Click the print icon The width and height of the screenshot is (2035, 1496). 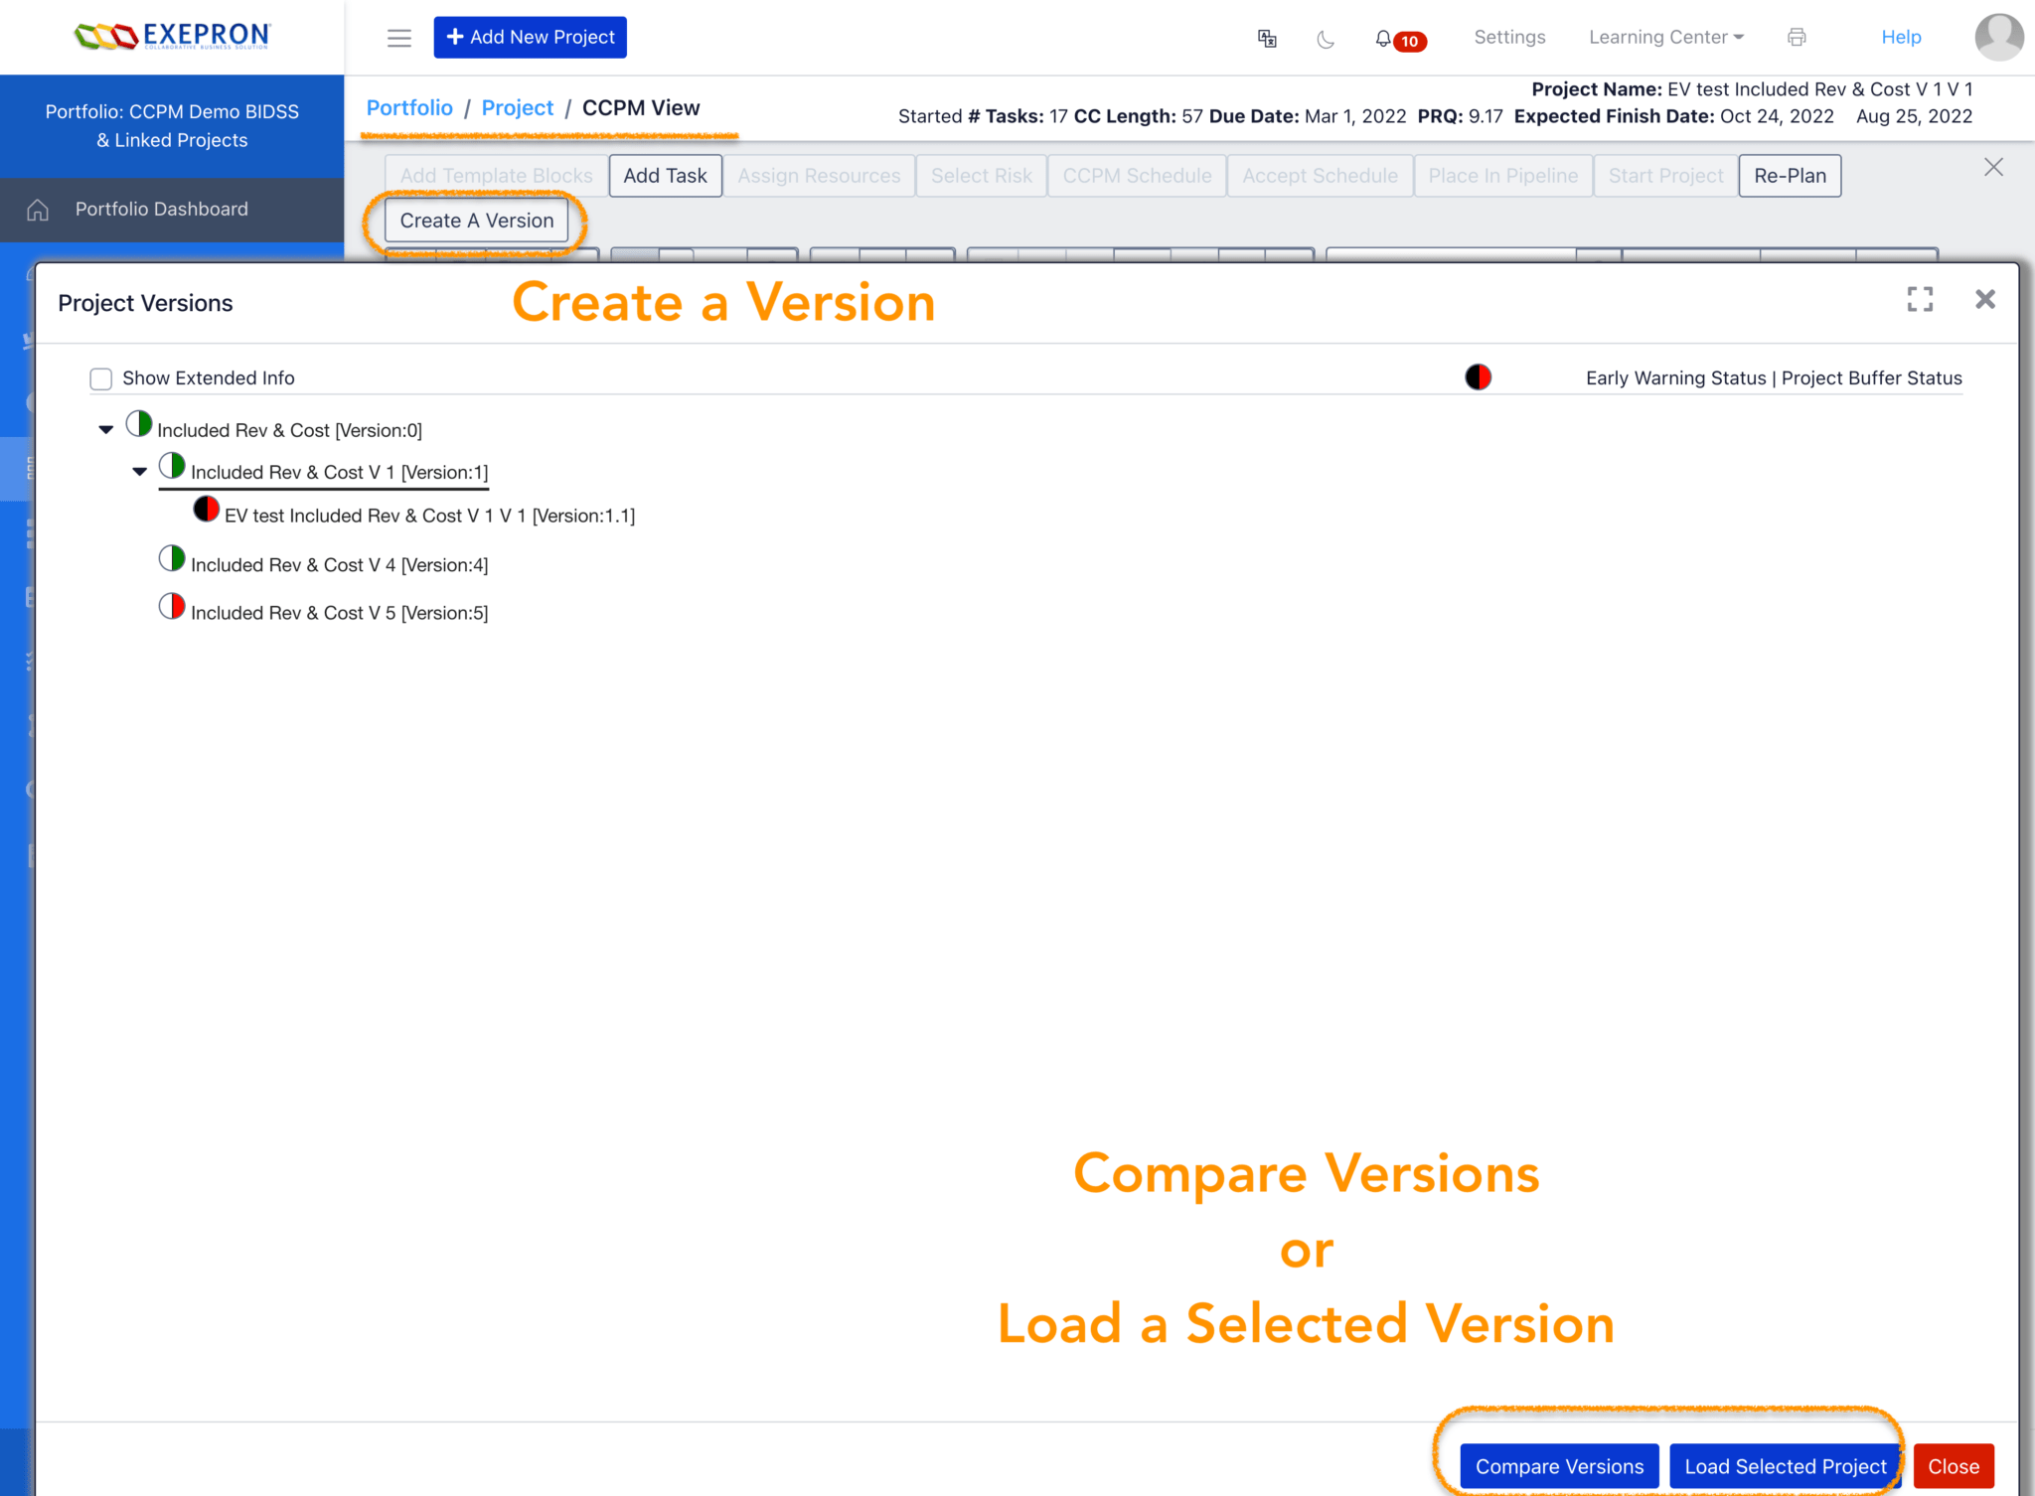[x=1797, y=38]
